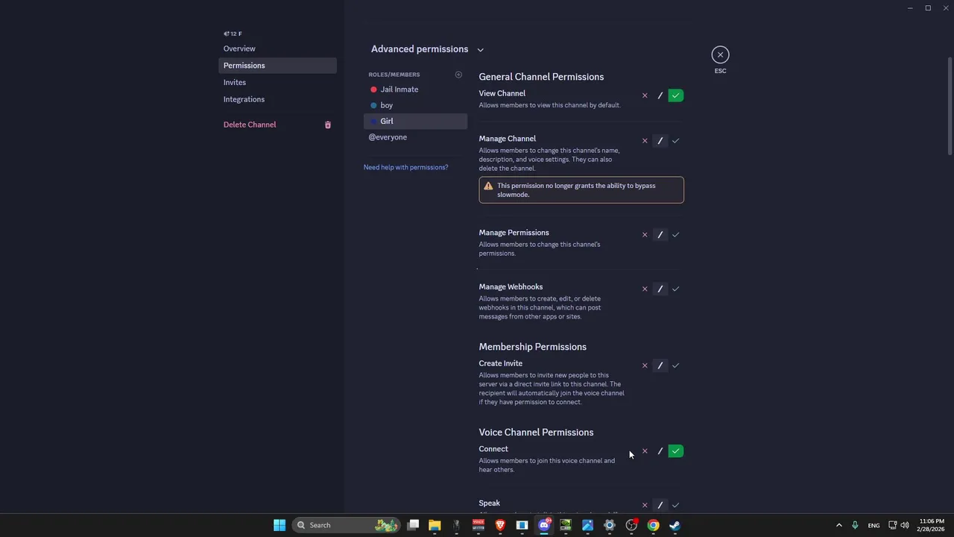This screenshot has height=537, width=954.
Task: Click the warning triangle in slowmode notice
Action: pyautogui.click(x=488, y=186)
